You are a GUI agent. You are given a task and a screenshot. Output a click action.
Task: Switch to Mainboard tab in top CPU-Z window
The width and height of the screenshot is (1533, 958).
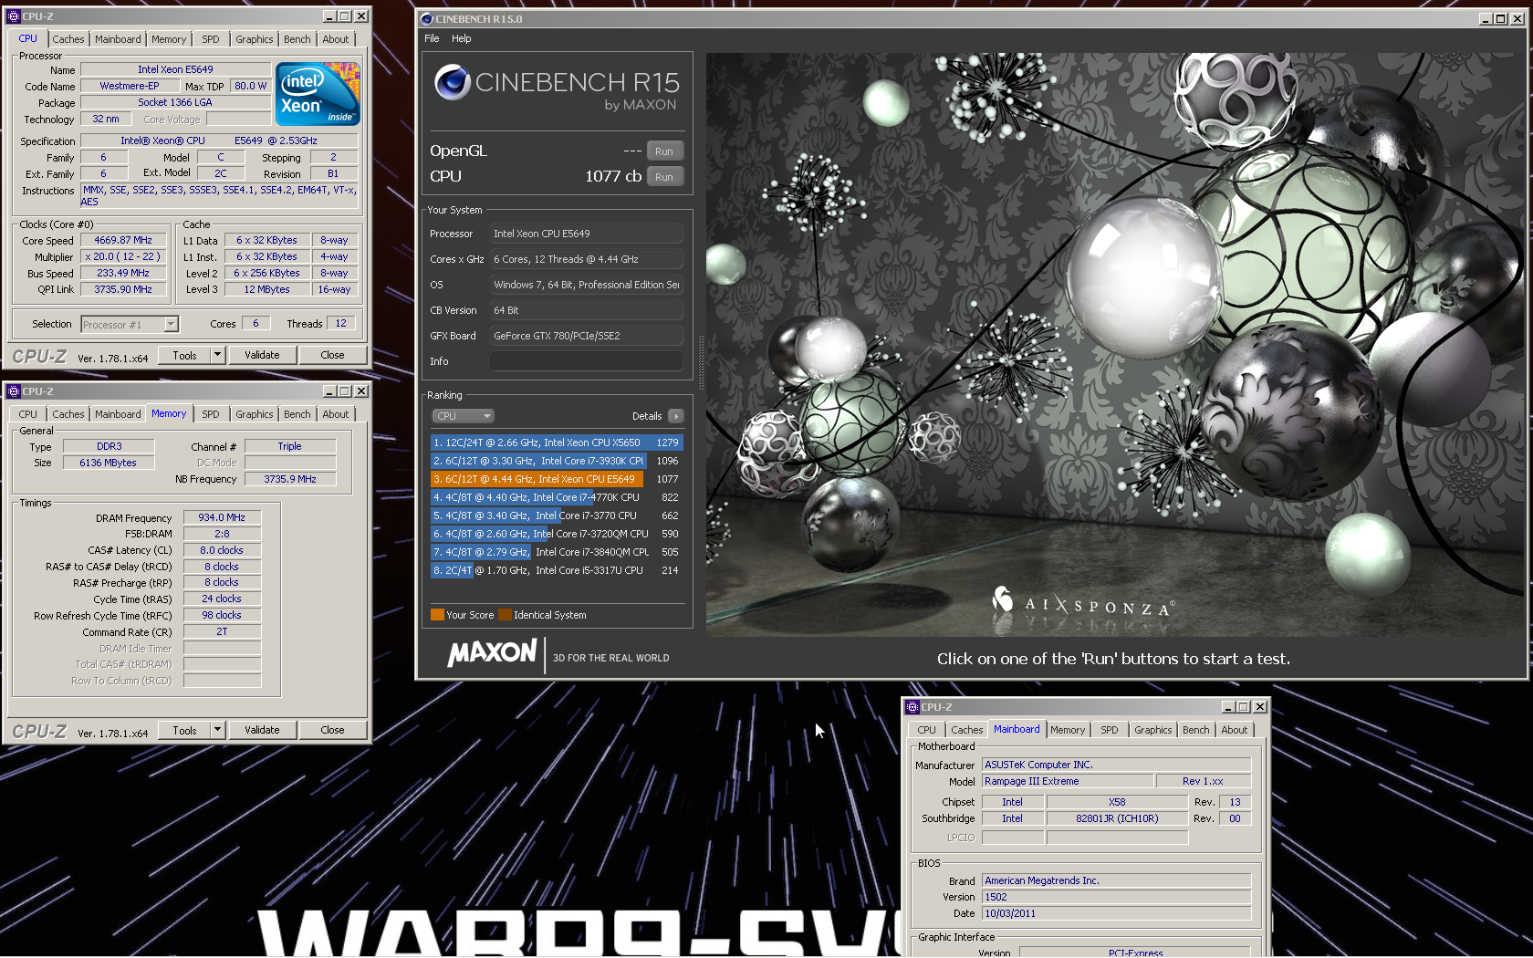(x=118, y=39)
